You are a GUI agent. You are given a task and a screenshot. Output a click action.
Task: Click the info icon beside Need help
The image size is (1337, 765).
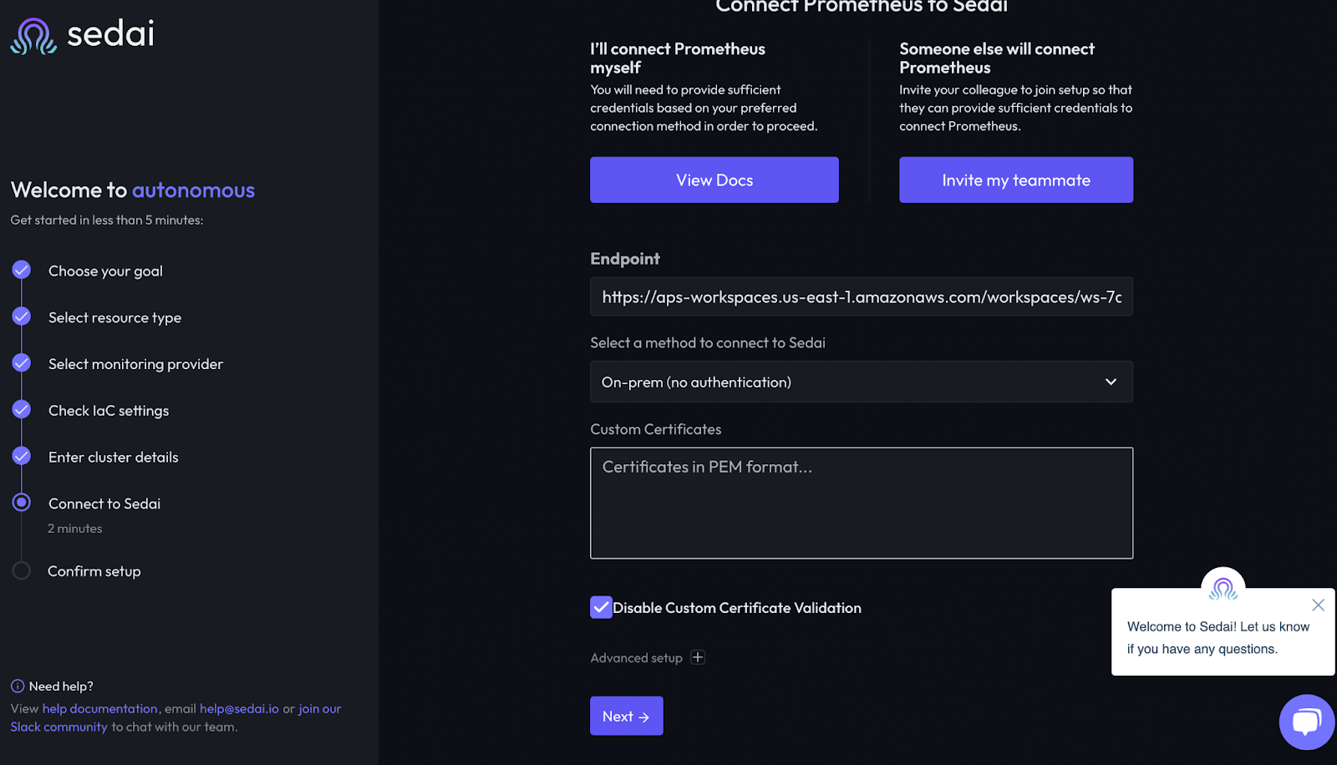(17, 685)
